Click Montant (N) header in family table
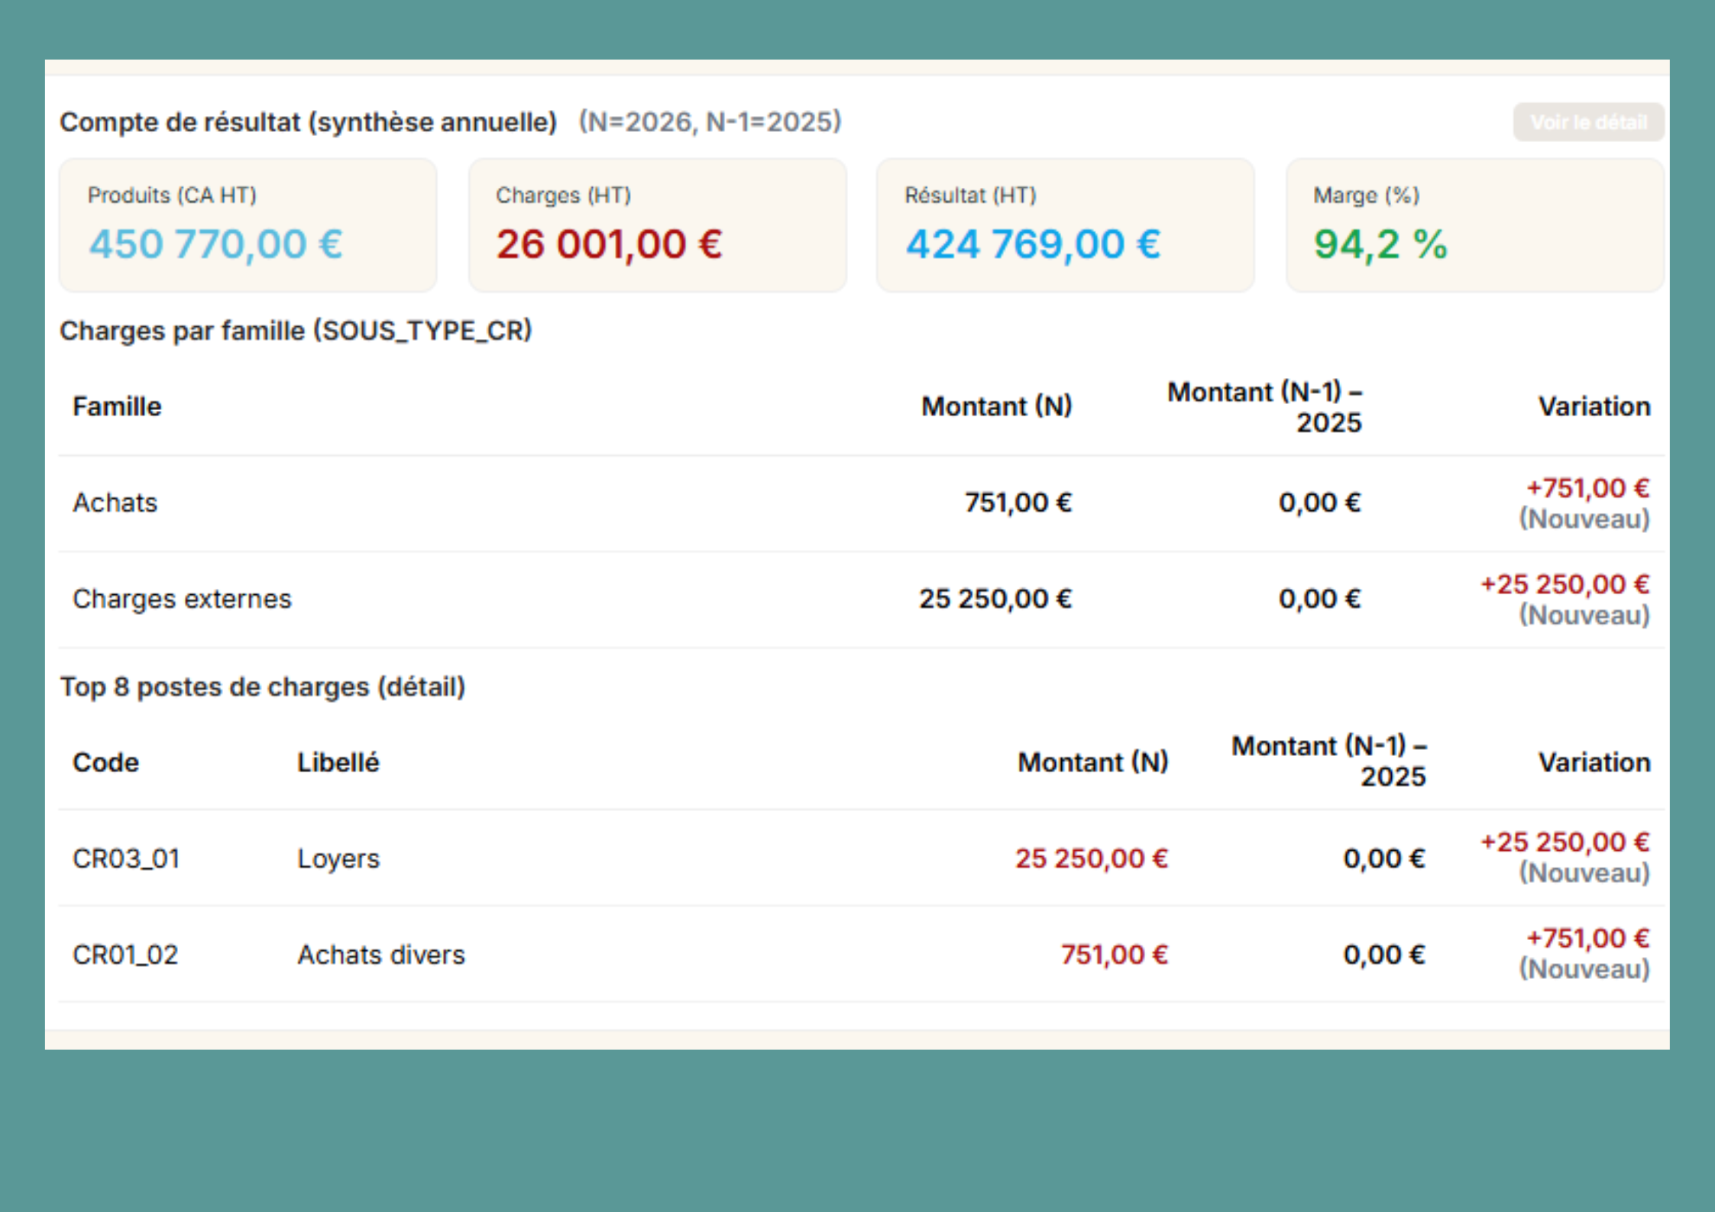Screen dimensions: 1715x1212 click(996, 406)
